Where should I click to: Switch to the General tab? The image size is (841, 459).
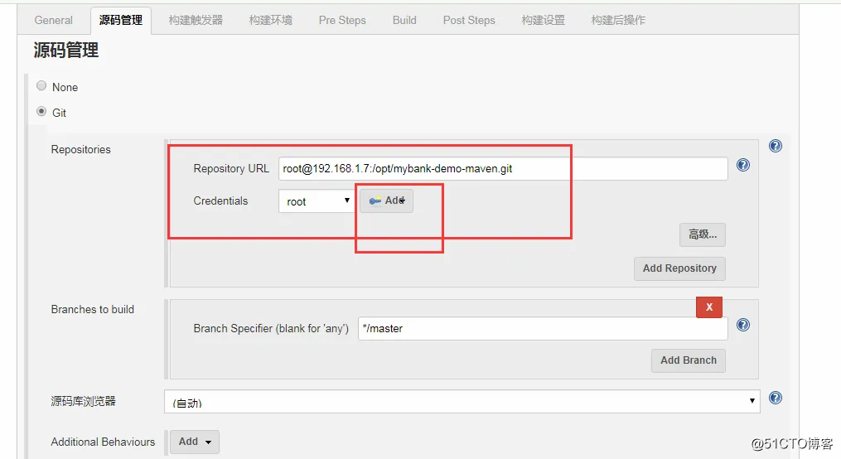(x=53, y=21)
